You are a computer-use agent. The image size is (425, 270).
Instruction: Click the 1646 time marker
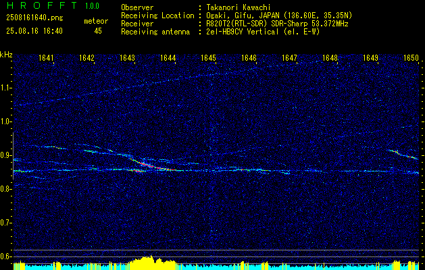pos(249,57)
